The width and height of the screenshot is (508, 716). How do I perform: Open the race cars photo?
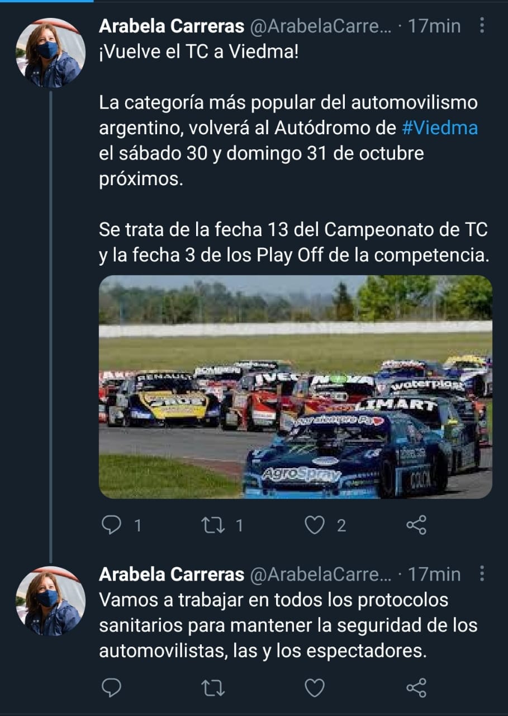point(296,387)
